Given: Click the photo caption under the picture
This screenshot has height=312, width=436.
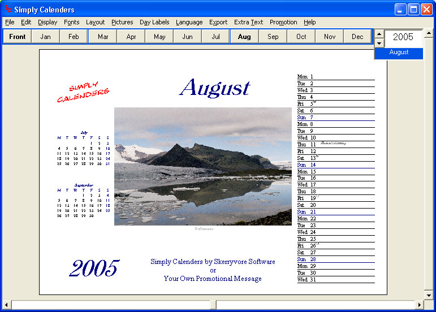Looking at the screenshot, I should [204, 229].
